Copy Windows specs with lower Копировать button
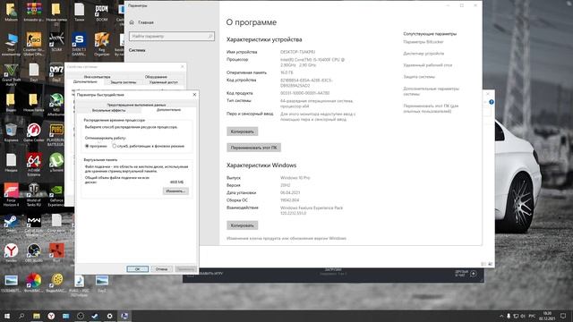The height and width of the screenshot is (322, 573). 243,225
